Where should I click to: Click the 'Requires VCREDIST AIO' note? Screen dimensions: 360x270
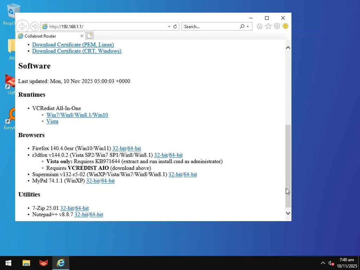click(x=99, y=168)
